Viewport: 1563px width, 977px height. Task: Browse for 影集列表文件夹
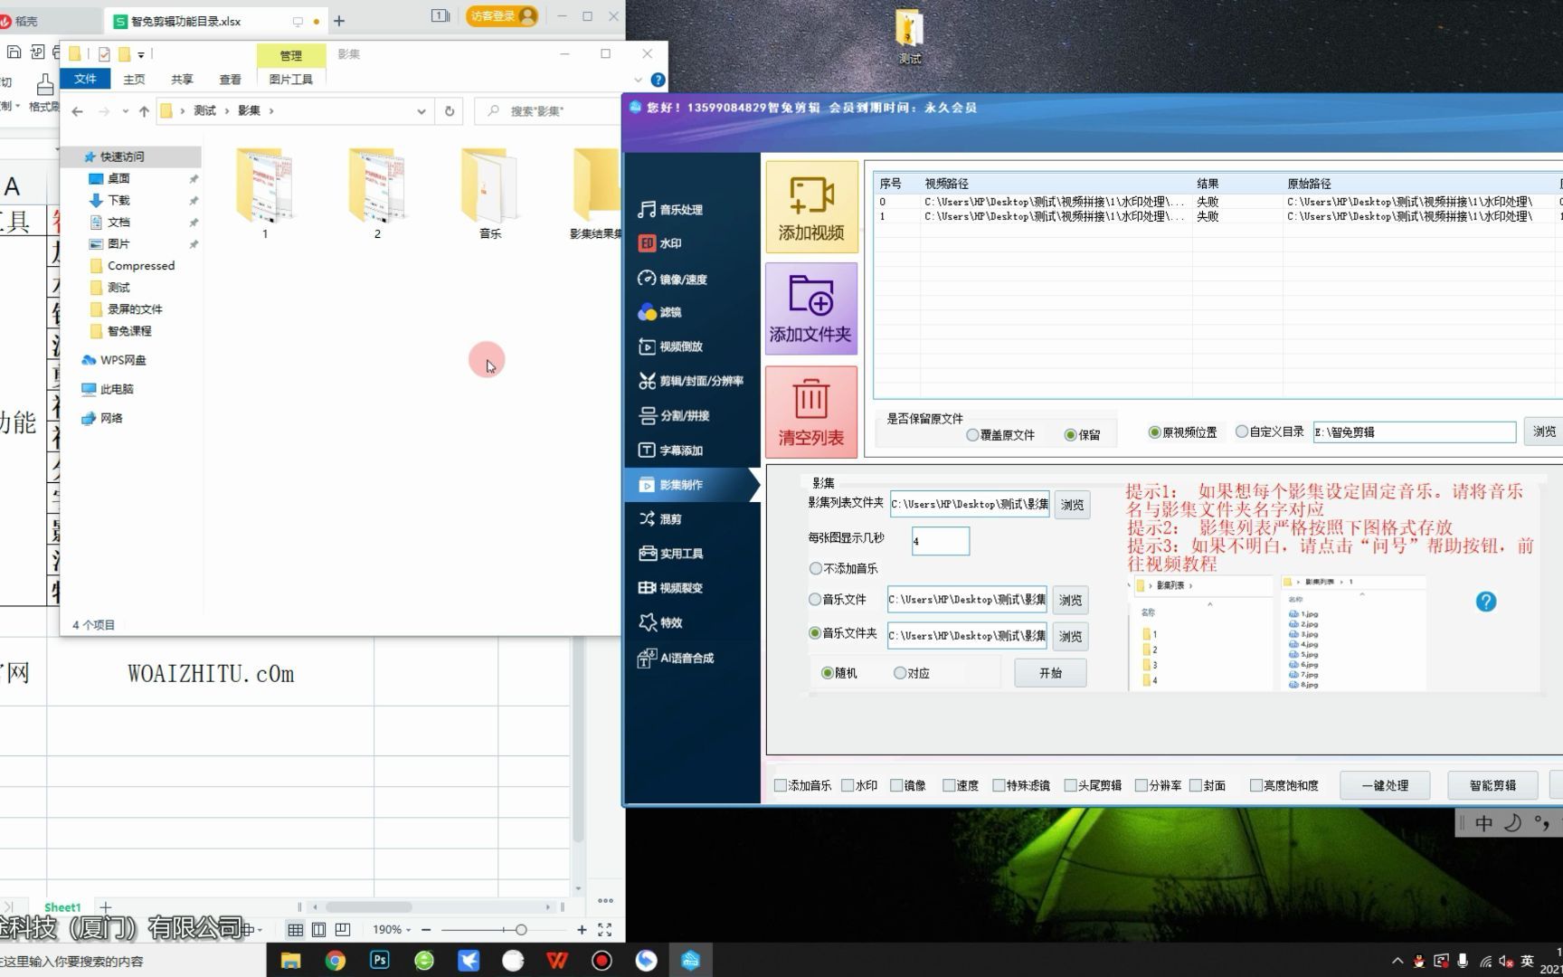point(1072,505)
